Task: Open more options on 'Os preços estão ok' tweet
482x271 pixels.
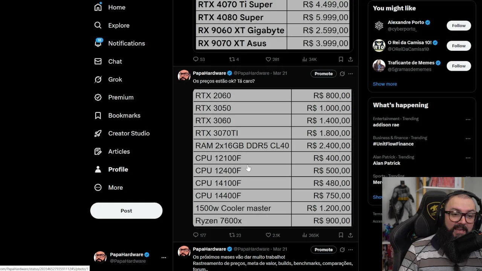Action: coord(351,74)
